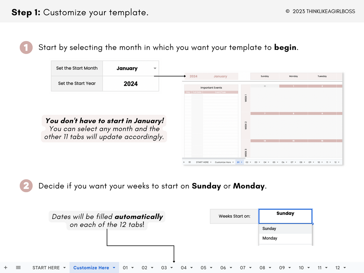The width and height of the screenshot is (364, 273).
Task: Select the step 1 number badge
Action: click(x=26, y=48)
